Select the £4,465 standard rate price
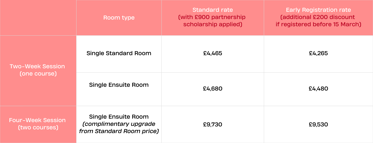 point(212,53)
